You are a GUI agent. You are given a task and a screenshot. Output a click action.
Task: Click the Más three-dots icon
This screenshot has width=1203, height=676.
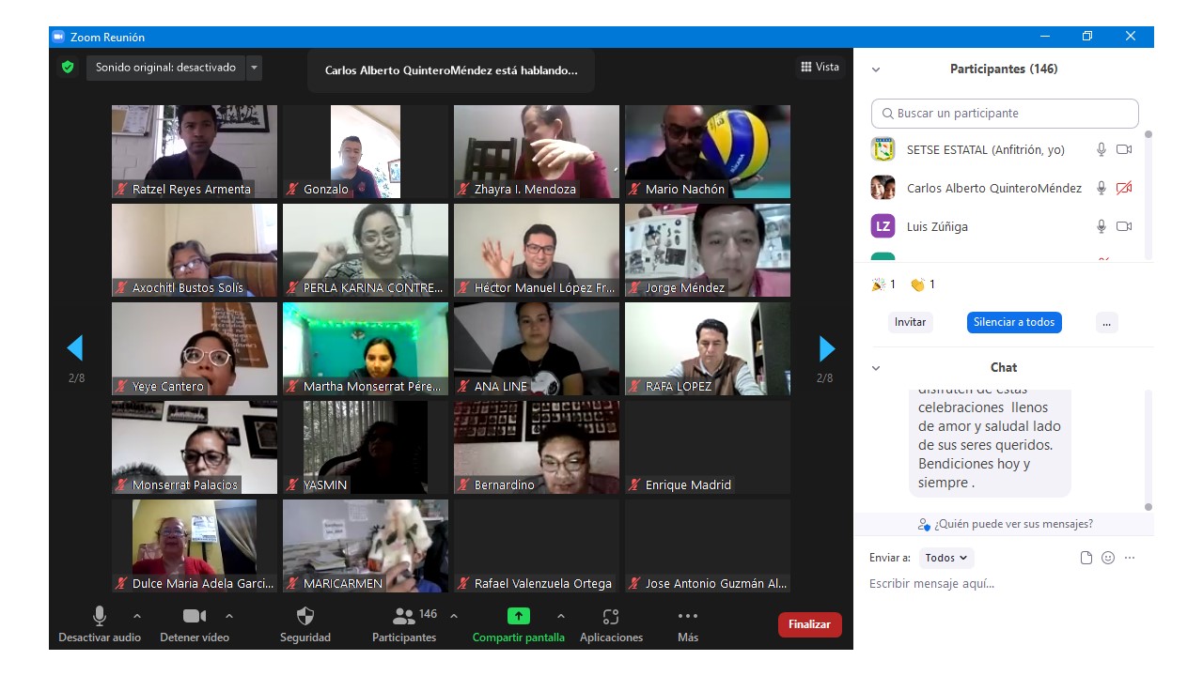pos(688,617)
